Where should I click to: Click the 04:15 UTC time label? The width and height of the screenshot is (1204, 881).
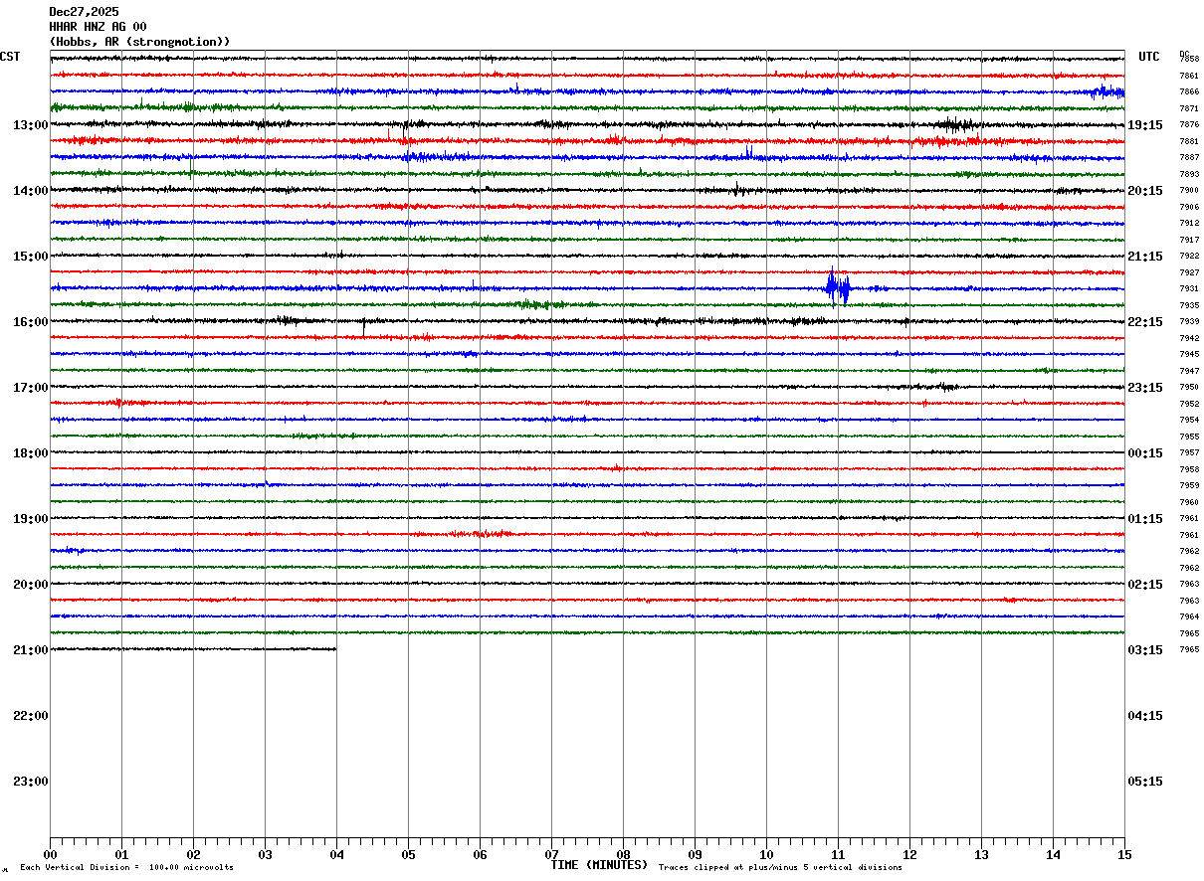1145,716
